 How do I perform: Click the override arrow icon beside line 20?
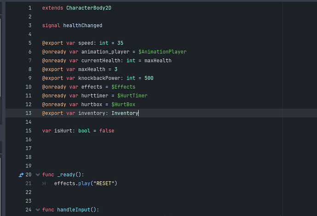[21, 175]
